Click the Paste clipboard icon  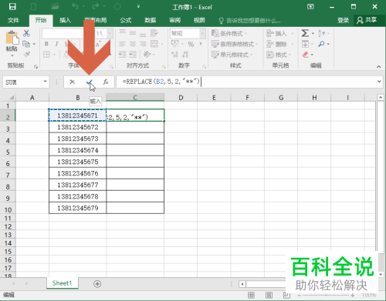(x=12, y=38)
